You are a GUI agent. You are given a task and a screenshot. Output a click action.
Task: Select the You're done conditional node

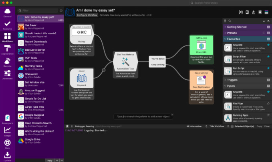click(x=157, y=62)
